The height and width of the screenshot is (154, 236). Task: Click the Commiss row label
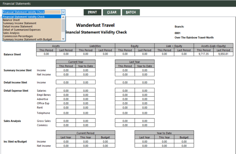[42, 125]
